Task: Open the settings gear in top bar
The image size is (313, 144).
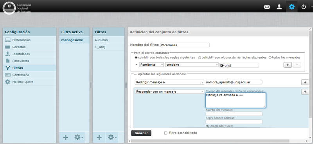Action: [x=291, y=7]
